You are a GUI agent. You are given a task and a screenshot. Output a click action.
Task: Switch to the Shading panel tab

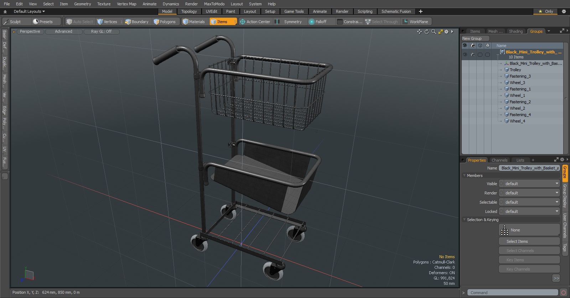[515, 31]
